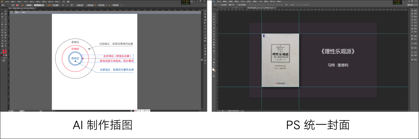Viewport: 419px width, 139px height.
Task: Open the 文件 menu in Photoshop
Action: coord(219,1)
